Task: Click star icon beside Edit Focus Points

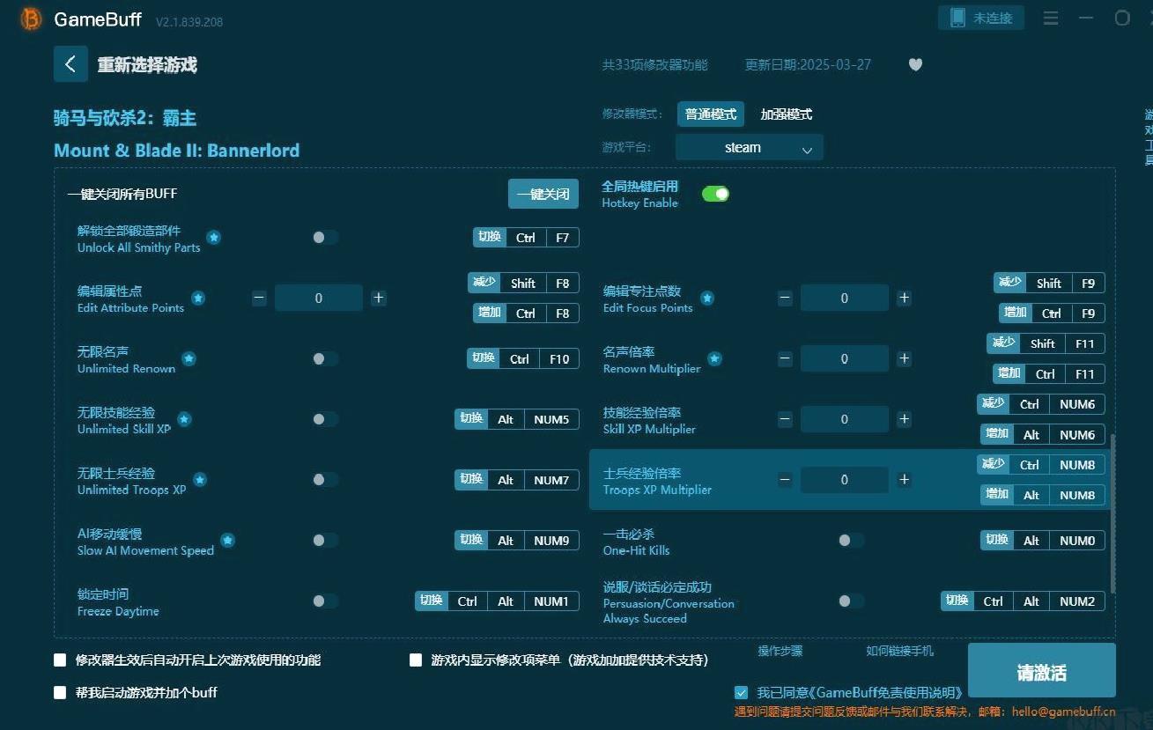Action: 706,299
